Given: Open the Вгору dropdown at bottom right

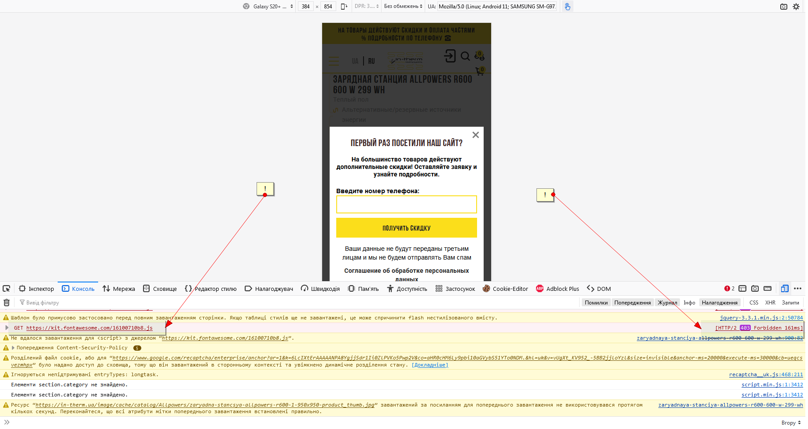Looking at the screenshot, I should pyautogui.click(x=791, y=423).
